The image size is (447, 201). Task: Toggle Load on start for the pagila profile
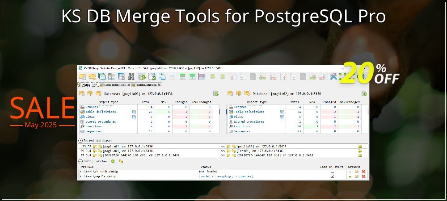(x=333, y=176)
